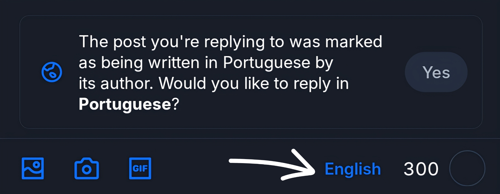Click the non-bold Portuguese in the second line

click(x=266, y=62)
